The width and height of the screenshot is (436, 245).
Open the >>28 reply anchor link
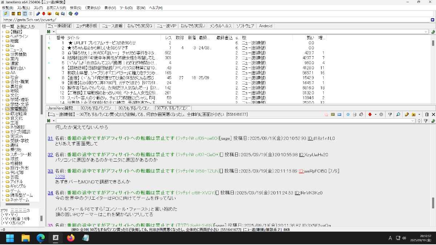pos(60,176)
